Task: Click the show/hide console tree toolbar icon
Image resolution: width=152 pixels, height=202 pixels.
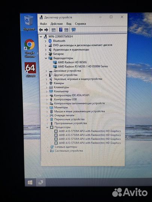Action: (x=54, y=30)
